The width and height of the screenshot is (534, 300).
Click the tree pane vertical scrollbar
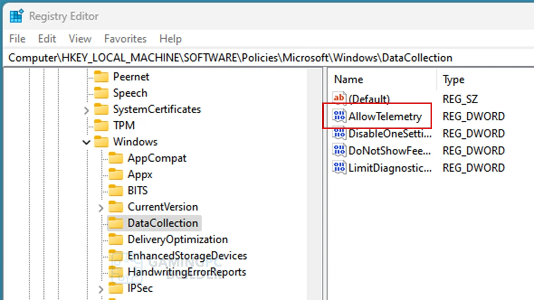pyautogui.click(x=314, y=184)
